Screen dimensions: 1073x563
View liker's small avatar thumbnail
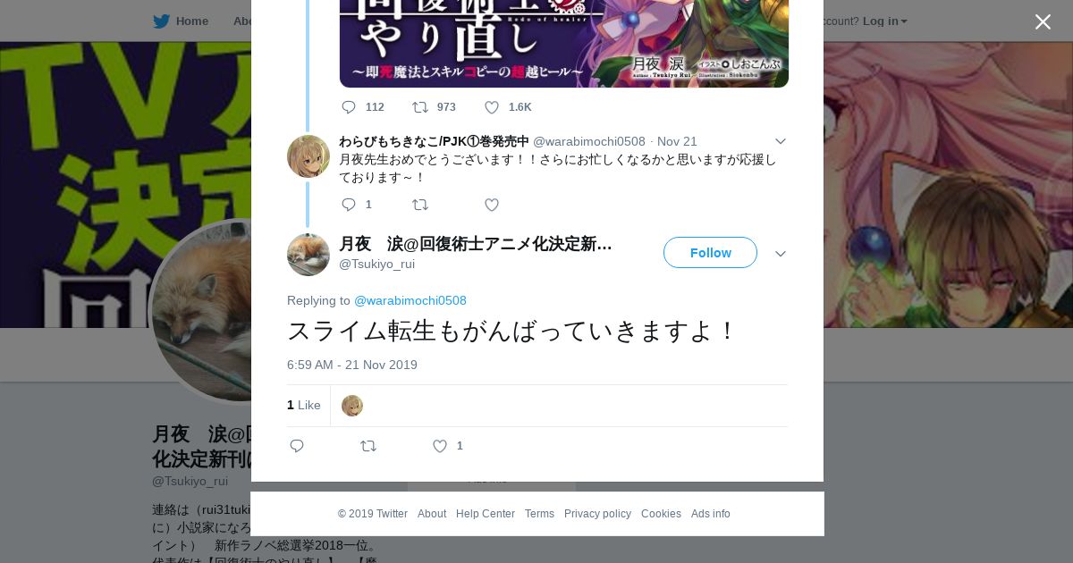[352, 406]
